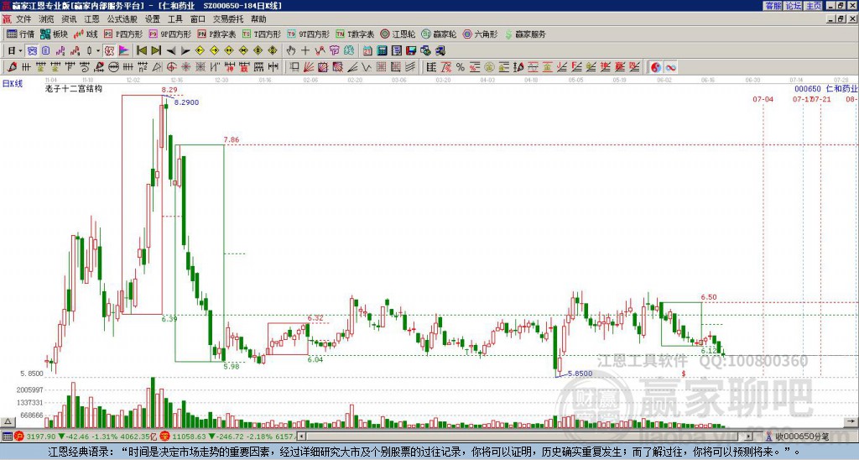Open the 主页 homepage button

[x=813, y=6]
